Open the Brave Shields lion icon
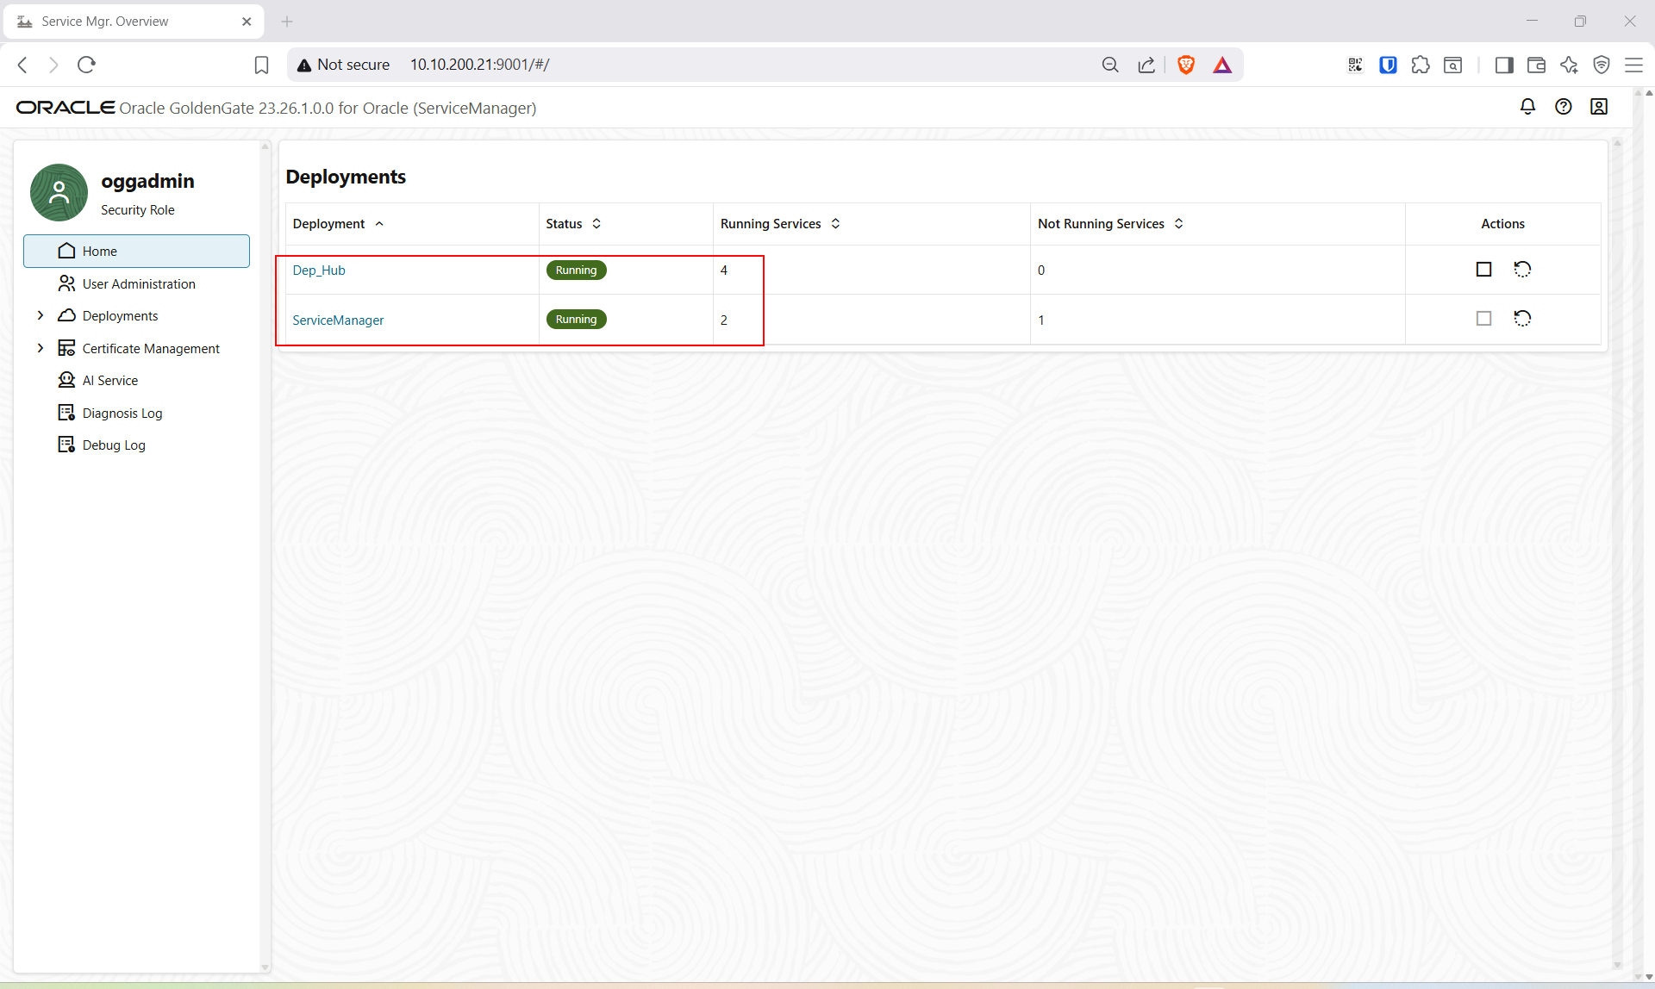The width and height of the screenshot is (1655, 989). pyautogui.click(x=1186, y=65)
